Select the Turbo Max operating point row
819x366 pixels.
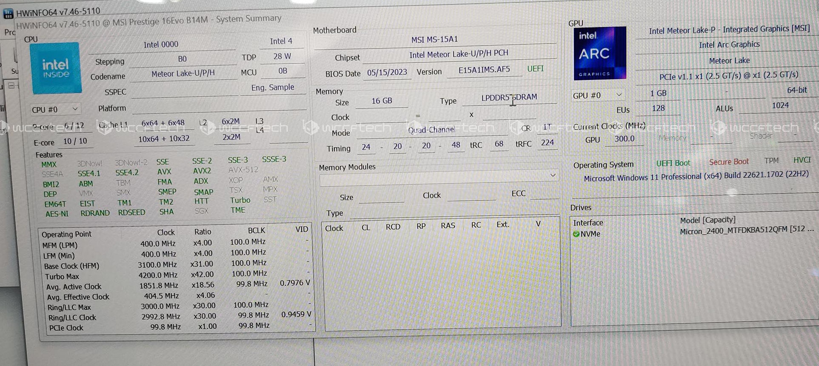tap(62, 276)
